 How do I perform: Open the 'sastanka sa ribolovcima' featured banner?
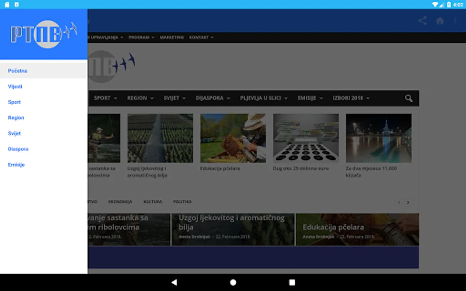click(129, 229)
